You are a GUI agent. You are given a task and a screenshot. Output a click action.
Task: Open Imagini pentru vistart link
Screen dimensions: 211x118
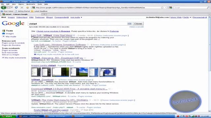tap(44, 66)
